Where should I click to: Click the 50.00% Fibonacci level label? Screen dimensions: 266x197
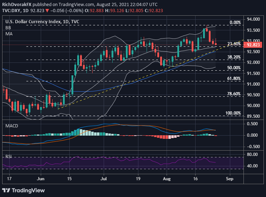click(234, 68)
